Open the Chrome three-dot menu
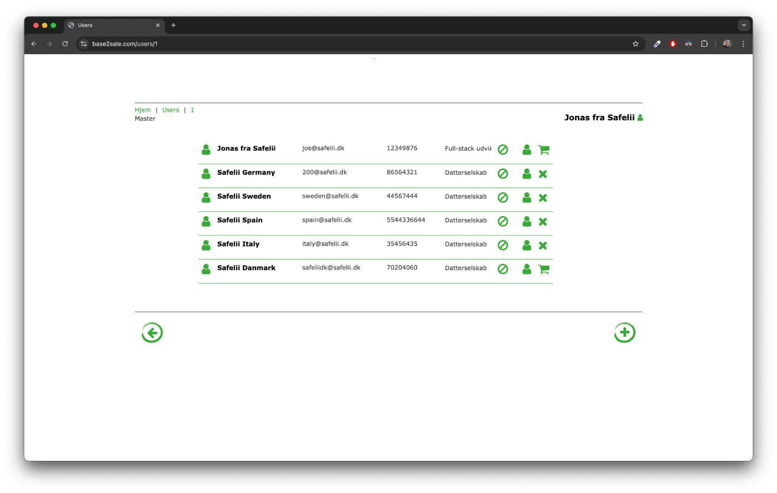 tap(743, 44)
